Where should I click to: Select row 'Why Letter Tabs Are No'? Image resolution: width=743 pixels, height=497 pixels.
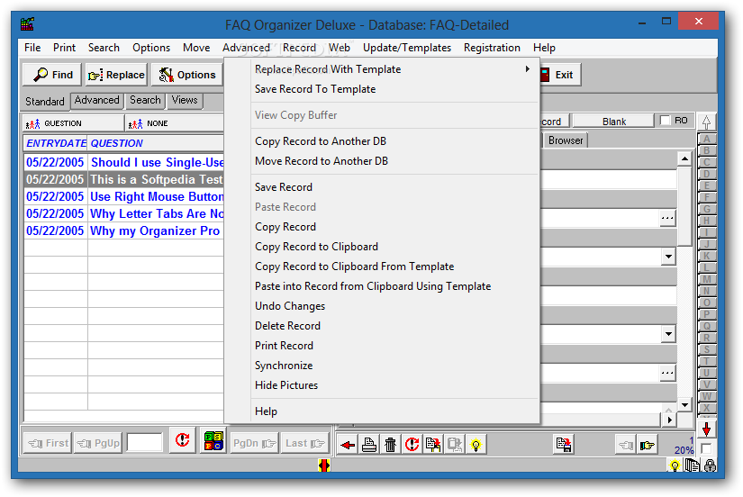pyautogui.click(x=124, y=213)
